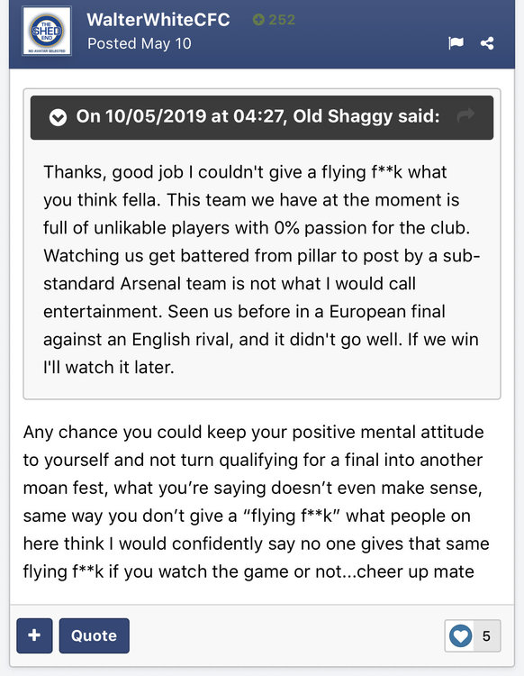Click "cheer up mate" line in reply
This screenshot has height=676, width=524.
coord(415,571)
